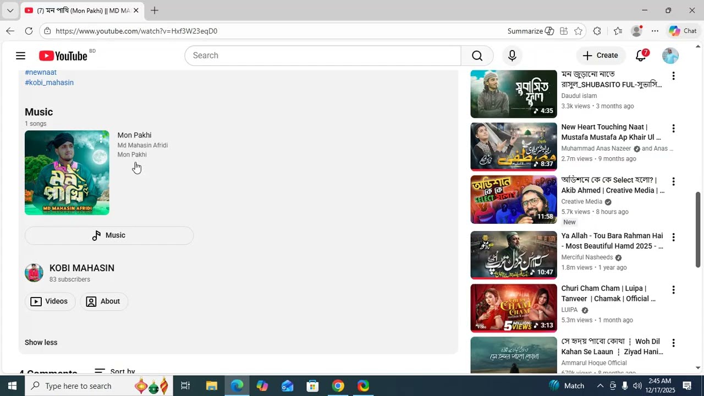Open File Explorer from the taskbar
Viewport: 704px width, 396px height.
[x=212, y=386]
